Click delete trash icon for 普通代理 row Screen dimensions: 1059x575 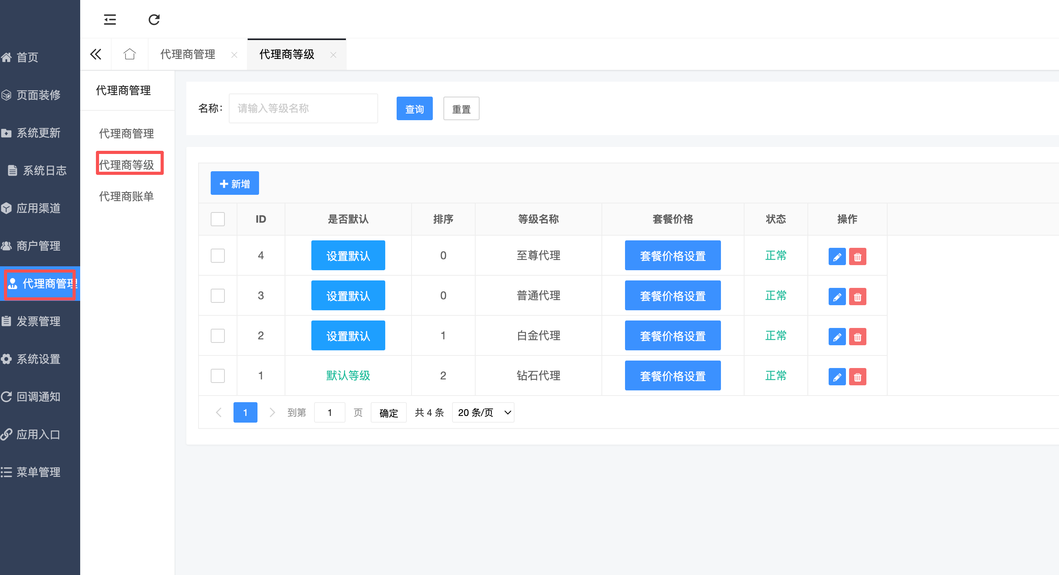click(857, 297)
